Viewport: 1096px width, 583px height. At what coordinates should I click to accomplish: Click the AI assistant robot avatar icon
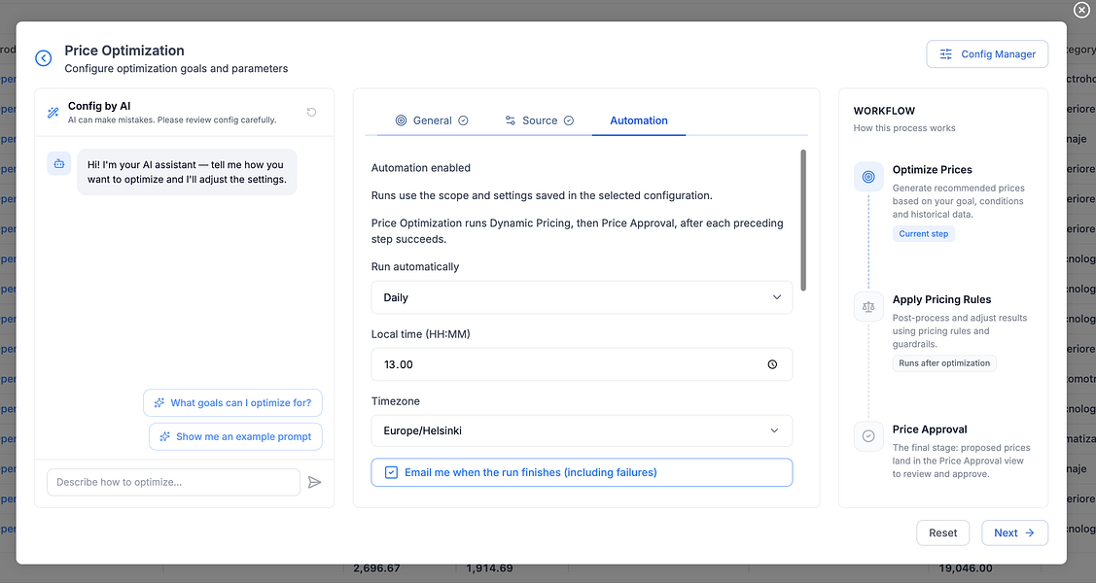58,163
